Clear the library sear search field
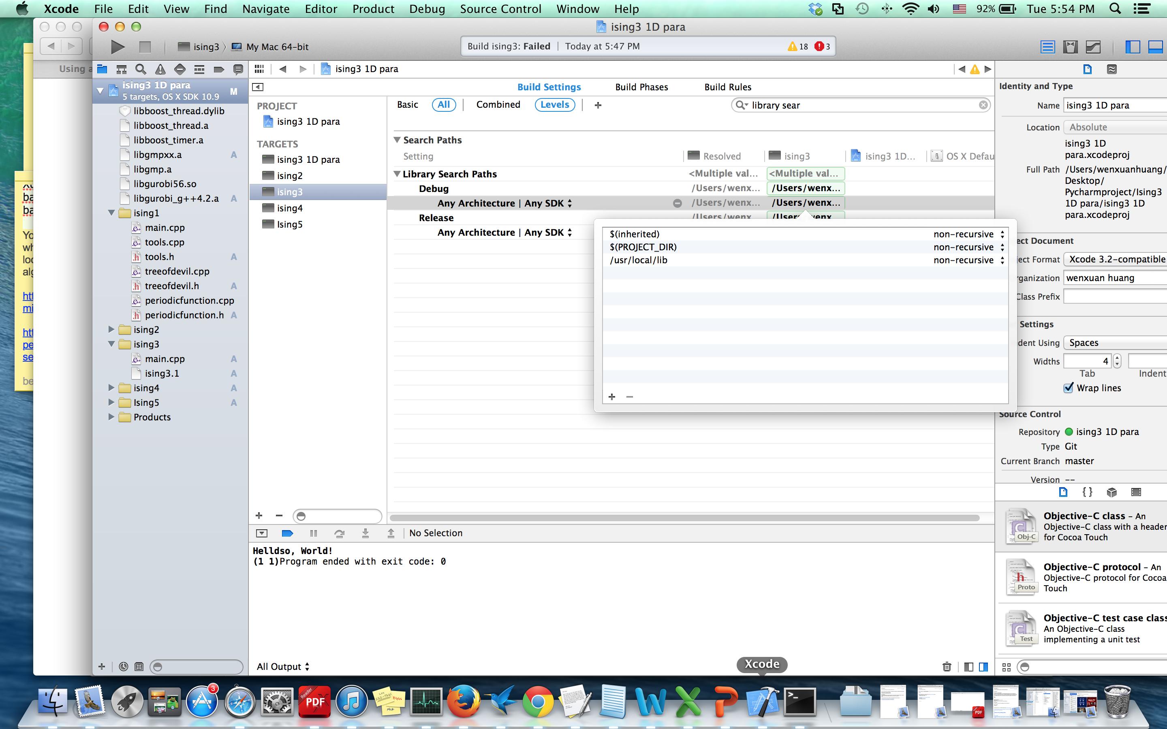The height and width of the screenshot is (729, 1167). pos(983,105)
